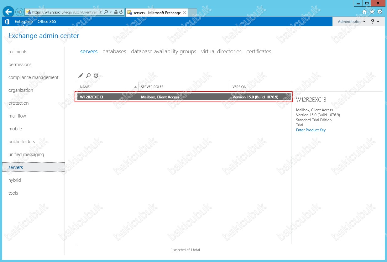Open the browser Home icon
387x262 pixels.
point(364,12)
